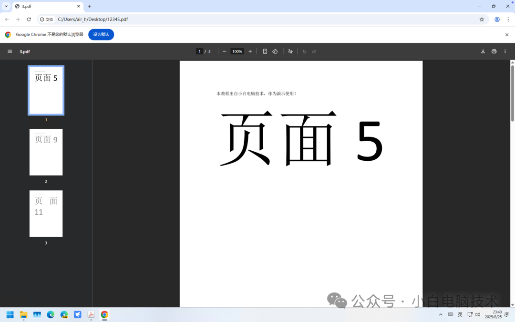Click the zoom in plus icon
Viewport: 515px width, 322px height.
(x=250, y=51)
